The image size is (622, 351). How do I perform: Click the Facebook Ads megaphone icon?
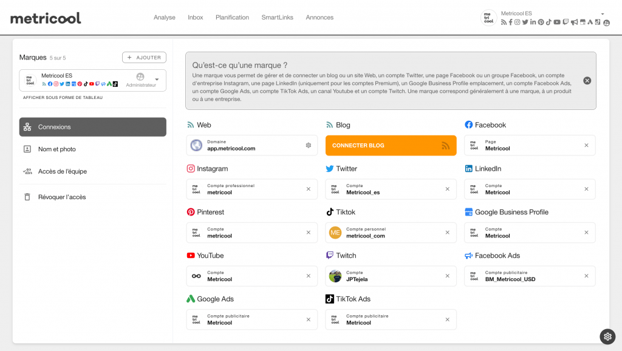468,256
